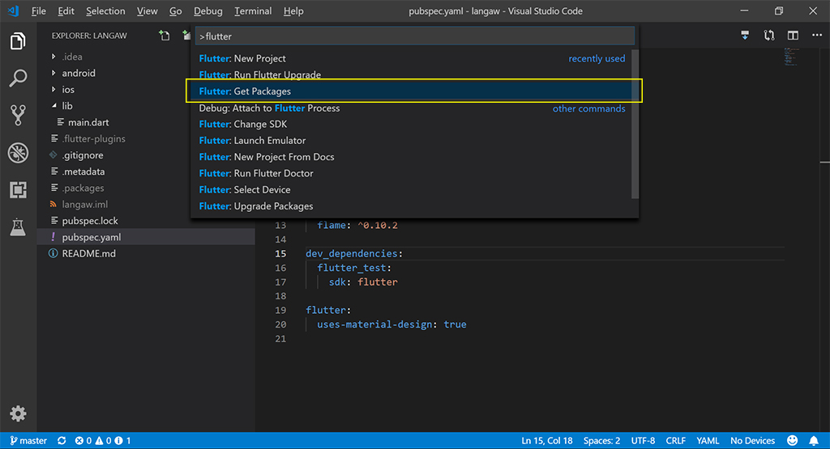Click the No Devices status item
Screen dimensions: 830x449
752,441
